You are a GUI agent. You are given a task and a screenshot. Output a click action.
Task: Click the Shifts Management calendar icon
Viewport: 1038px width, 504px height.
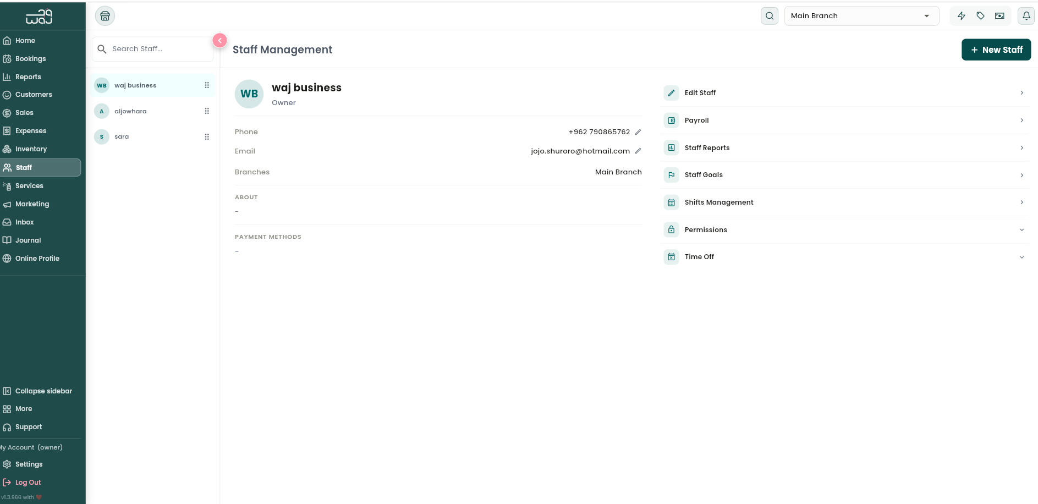coord(671,202)
